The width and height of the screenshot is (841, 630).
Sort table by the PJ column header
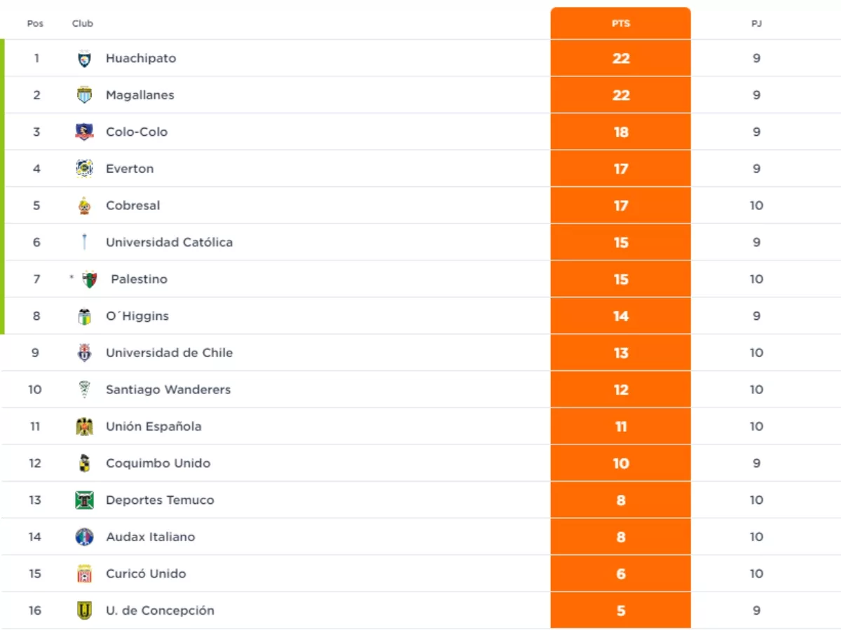tap(756, 24)
